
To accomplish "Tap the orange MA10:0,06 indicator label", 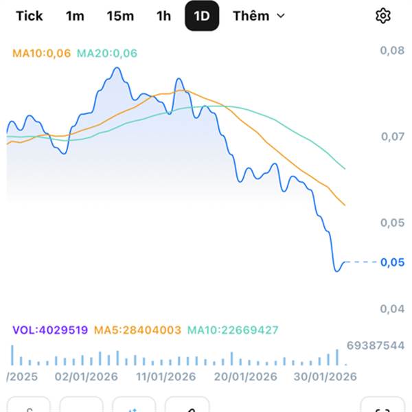I will coord(41,53).
